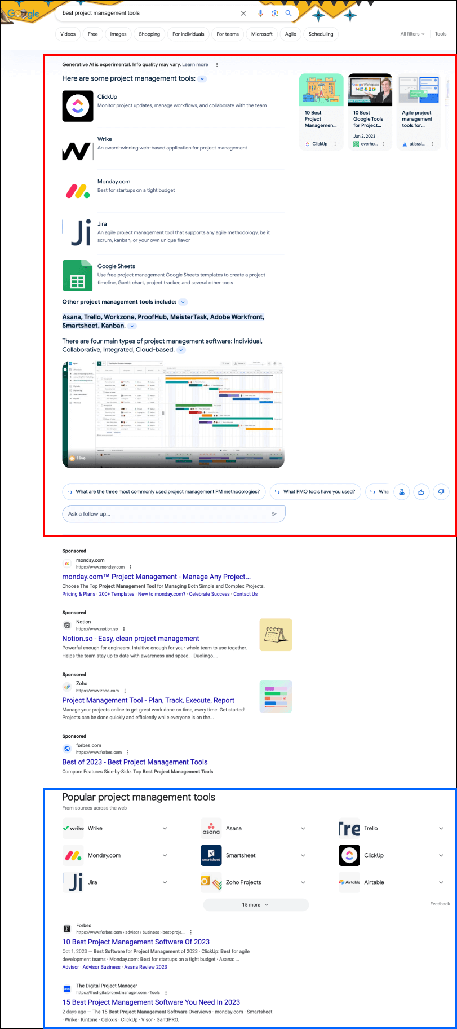457x1029 pixels.
Task: Select the Agile filter chip
Action: pos(291,34)
